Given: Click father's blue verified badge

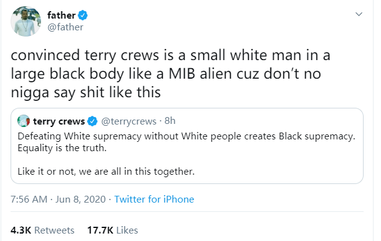Looking at the screenshot, I should pyautogui.click(x=83, y=15).
